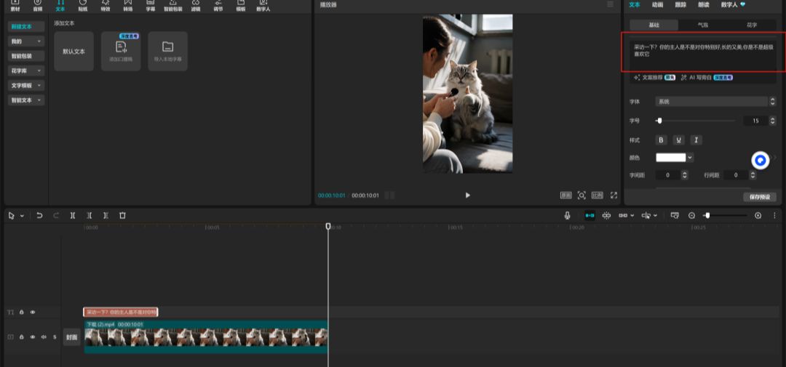Open the 转场 transitions panel
This screenshot has width=786, height=367.
[x=128, y=6]
